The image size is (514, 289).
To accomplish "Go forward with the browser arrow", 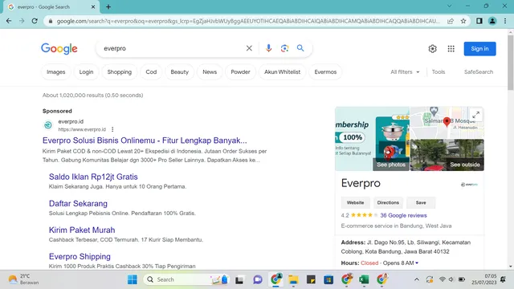I will pyautogui.click(x=22, y=21).
